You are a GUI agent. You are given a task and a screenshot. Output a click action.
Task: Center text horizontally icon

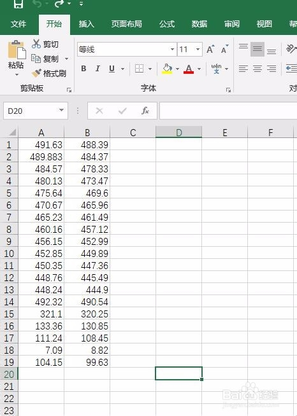(257, 69)
